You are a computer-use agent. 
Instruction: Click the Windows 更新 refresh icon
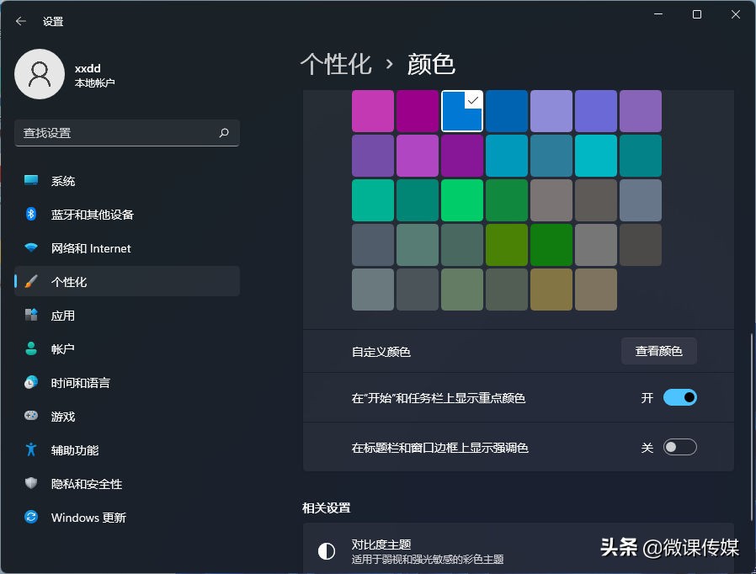[x=31, y=517]
